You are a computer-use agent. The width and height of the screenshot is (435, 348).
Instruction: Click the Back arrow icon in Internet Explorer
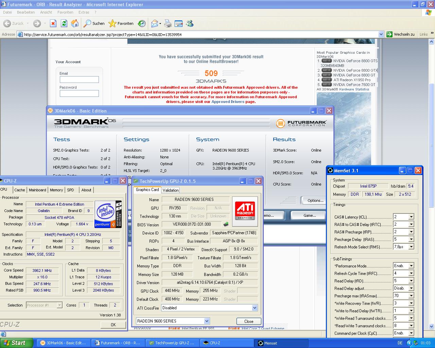7,23
